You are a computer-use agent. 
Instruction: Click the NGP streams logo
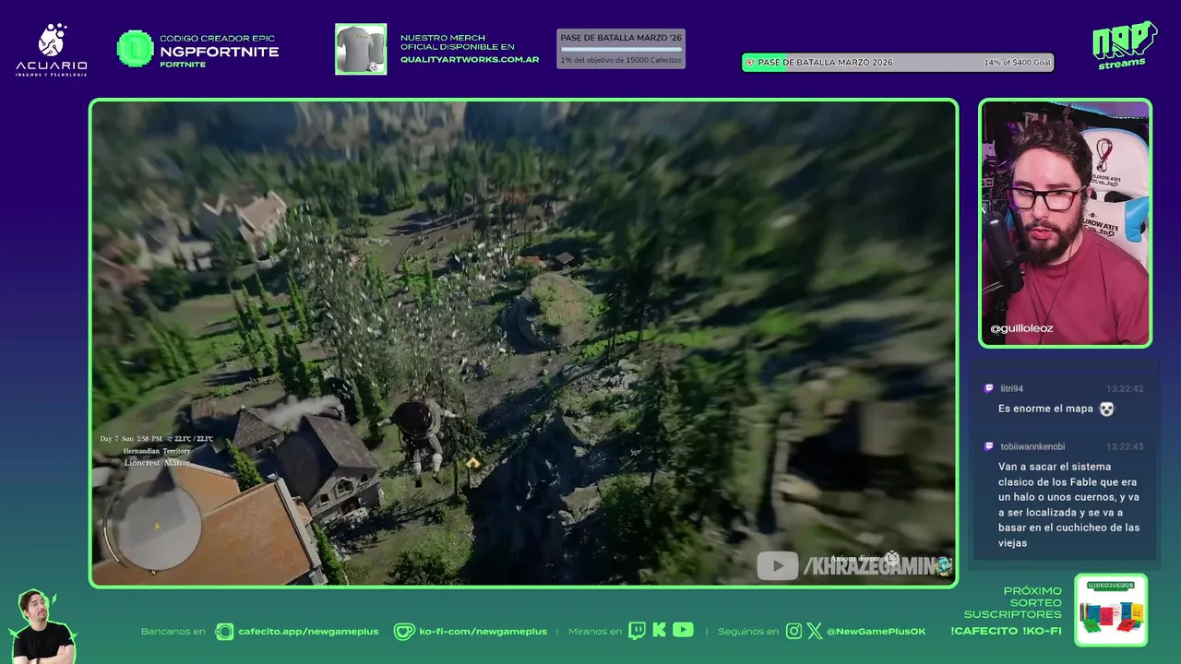click(1124, 45)
